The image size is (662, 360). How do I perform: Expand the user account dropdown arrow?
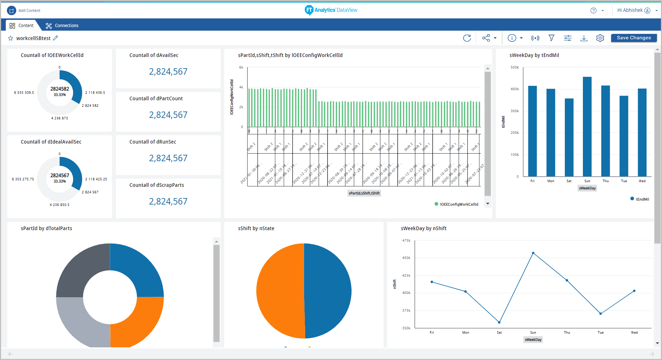click(657, 10)
